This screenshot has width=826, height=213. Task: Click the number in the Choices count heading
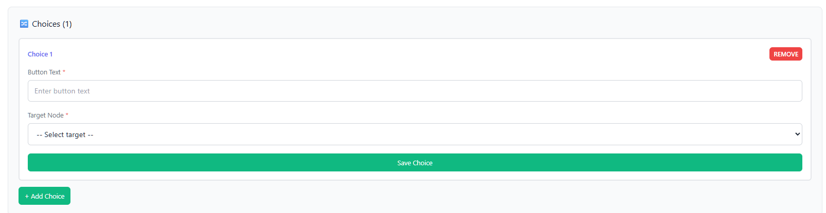click(x=67, y=24)
